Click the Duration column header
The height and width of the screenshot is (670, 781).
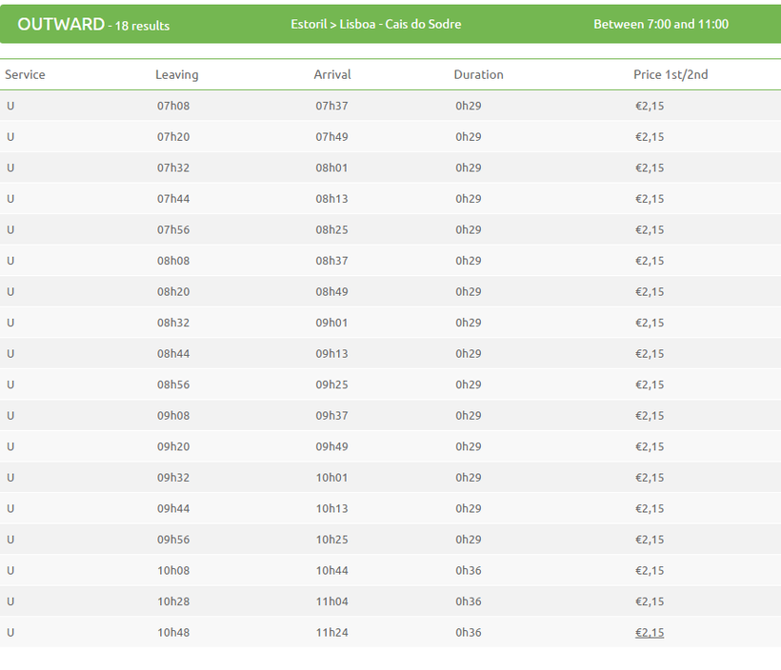coord(478,74)
